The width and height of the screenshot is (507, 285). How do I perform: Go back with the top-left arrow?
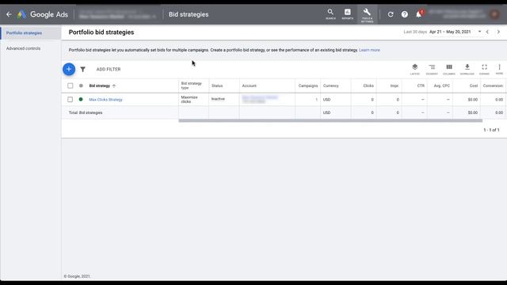point(9,14)
